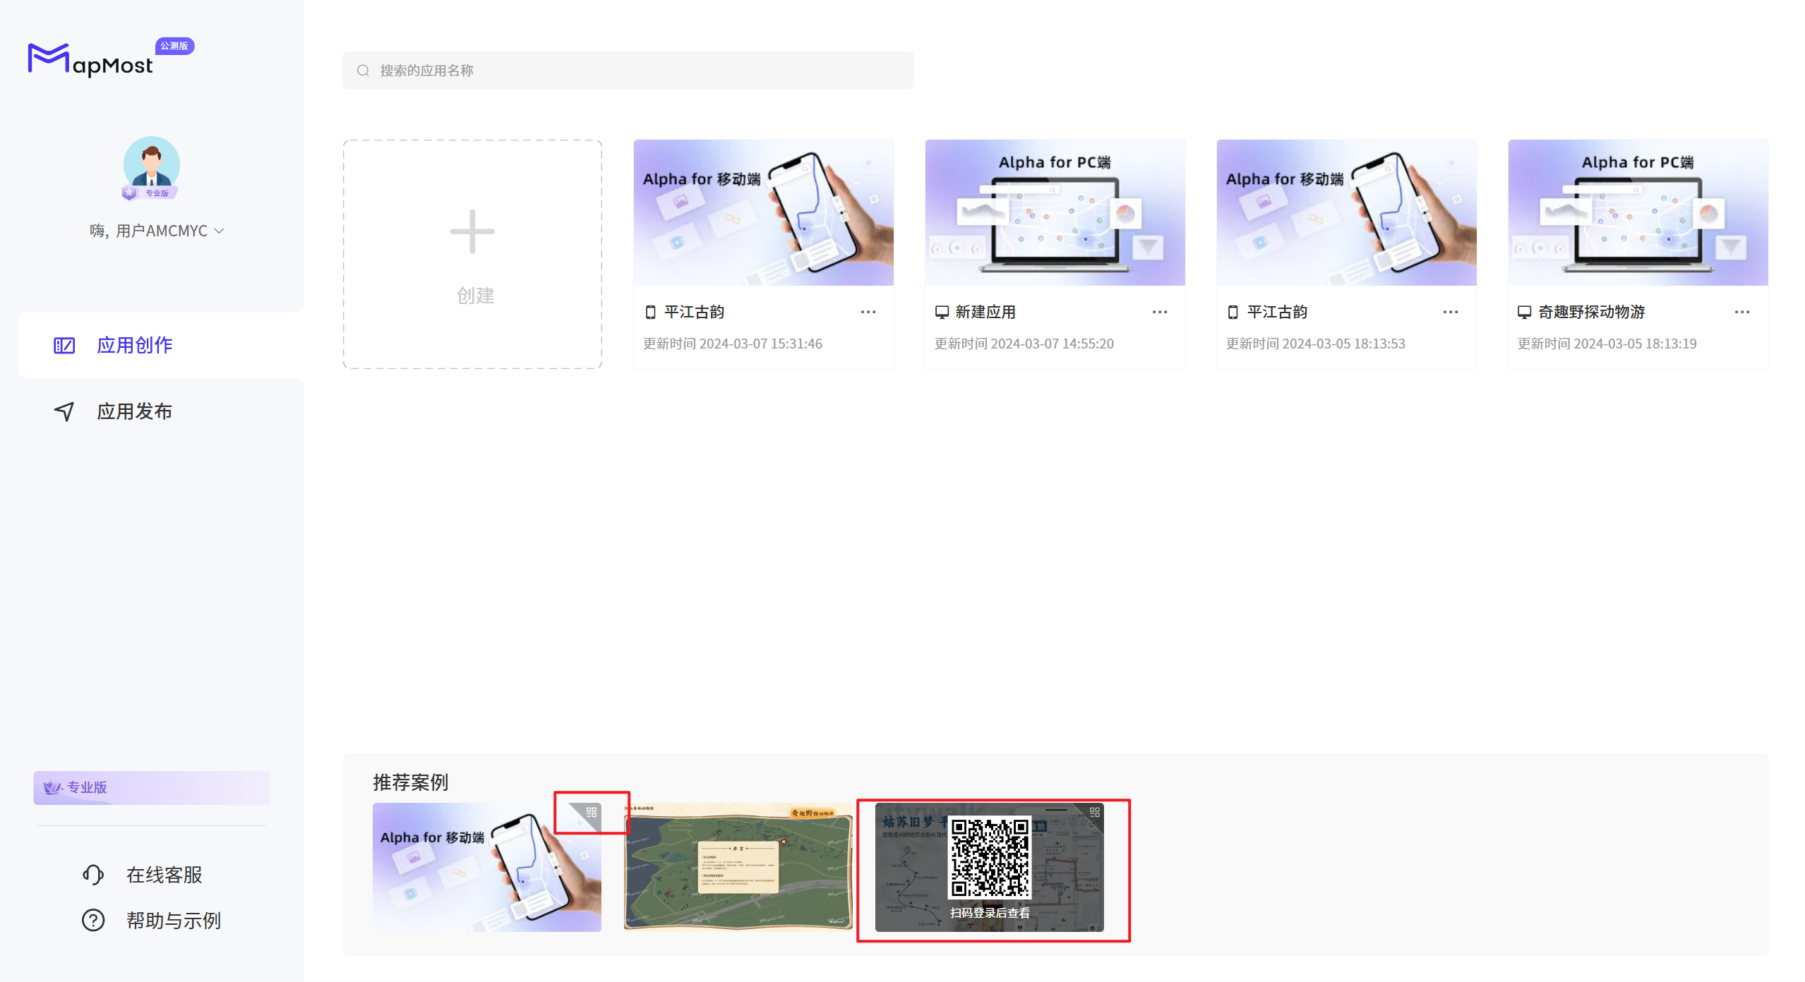Image resolution: width=1805 pixels, height=982 pixels.
Task: Click the phone icon beside 平江古韵 updated 15:31:46
Action: [x=650, y=312]
